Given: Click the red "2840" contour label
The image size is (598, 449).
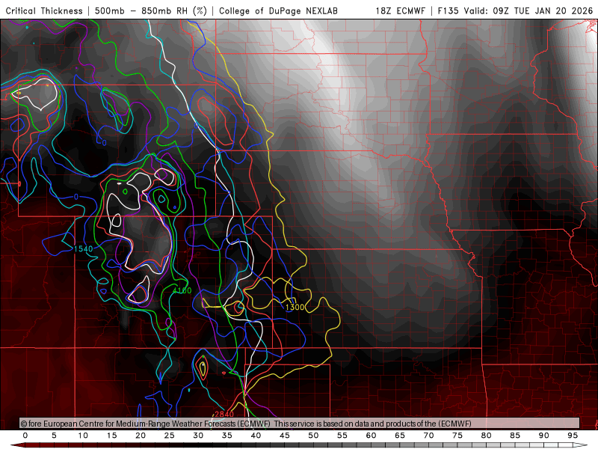Looking at the screenshot, I should tap(224, 415).
